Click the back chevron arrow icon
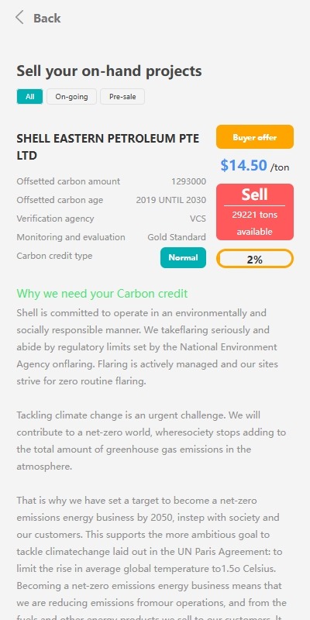The height and width of the screenshot is (620, 310). [x=19, y=18]
